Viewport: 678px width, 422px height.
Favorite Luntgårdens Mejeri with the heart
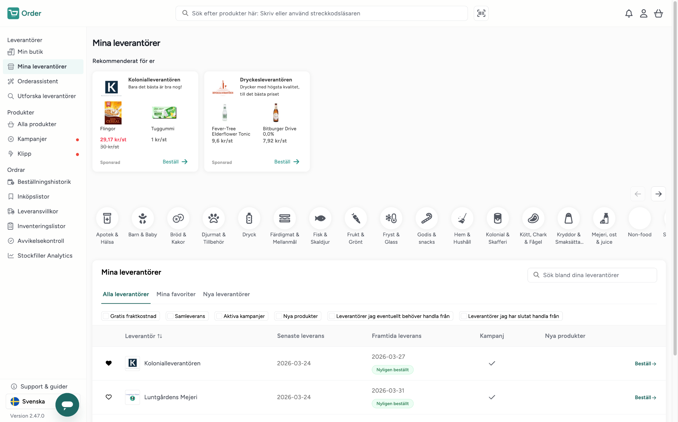pyautogui.click(x=108, y=397)
